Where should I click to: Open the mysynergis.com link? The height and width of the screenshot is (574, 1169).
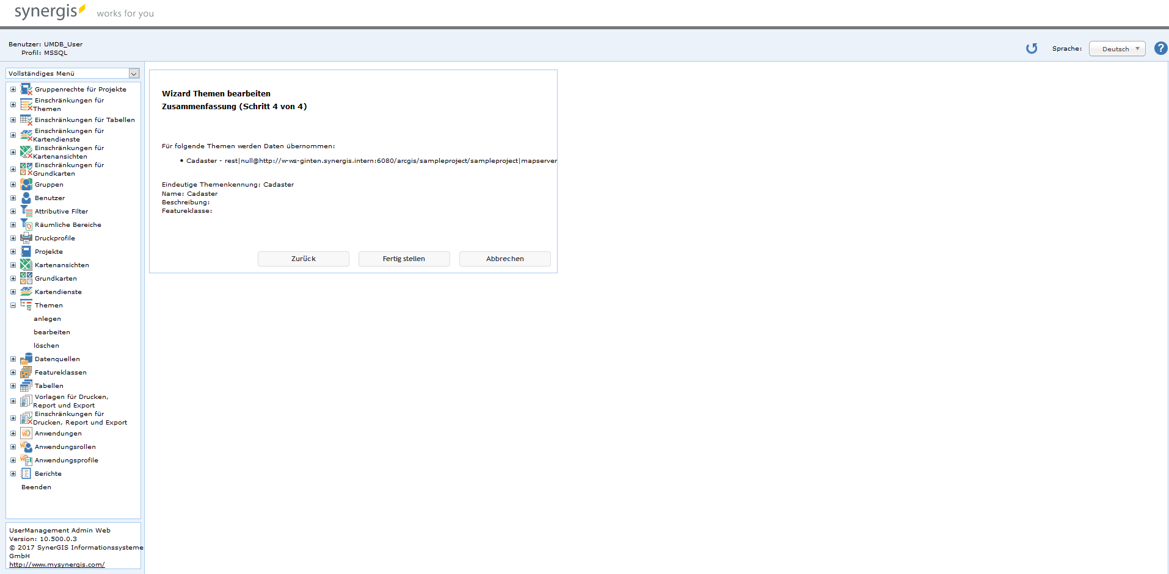pos(56,564)
